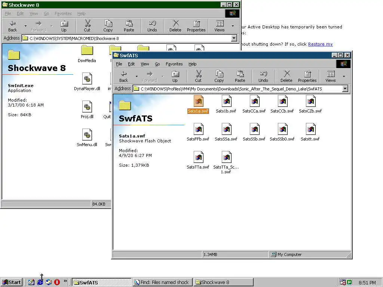The height and width of the screenshot is (287, 383).
Task: Select the Sats1b.swf file
Action: 226,104
